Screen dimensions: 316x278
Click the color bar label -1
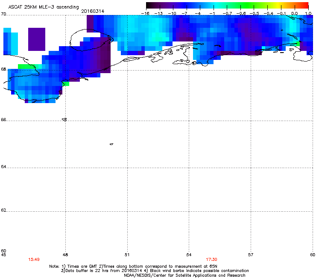coord(212,14)
